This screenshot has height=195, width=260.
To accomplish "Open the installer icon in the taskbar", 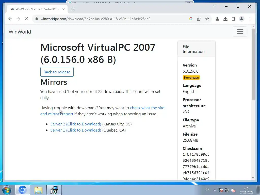I will 54,190.
